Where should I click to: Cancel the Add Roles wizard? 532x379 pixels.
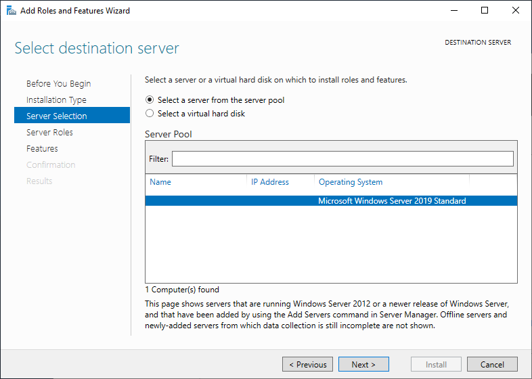tap(492, 364)
